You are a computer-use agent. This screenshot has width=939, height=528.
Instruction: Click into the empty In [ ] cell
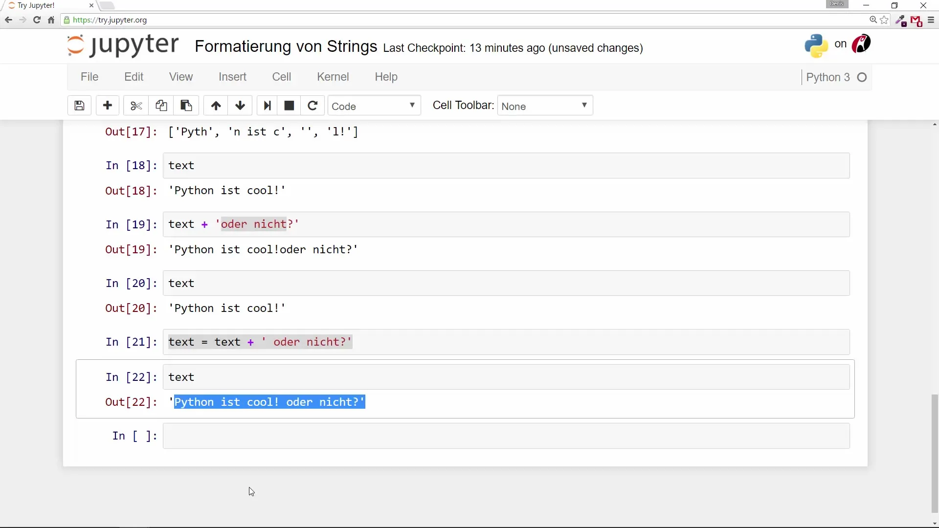[506, 436]
